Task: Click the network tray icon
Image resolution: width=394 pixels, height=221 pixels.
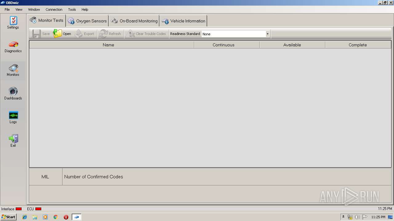Action: point(350,217)
